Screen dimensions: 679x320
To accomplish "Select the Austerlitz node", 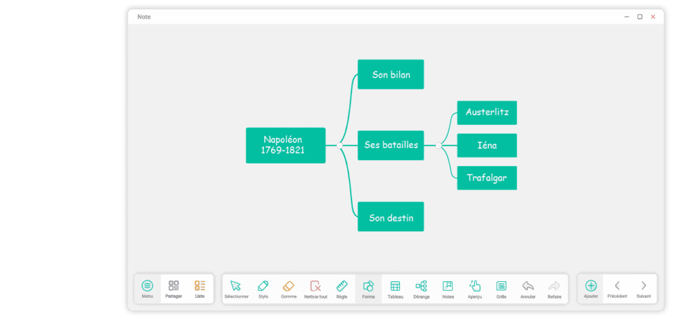I will pyautogui.click(x=487, y=113).
